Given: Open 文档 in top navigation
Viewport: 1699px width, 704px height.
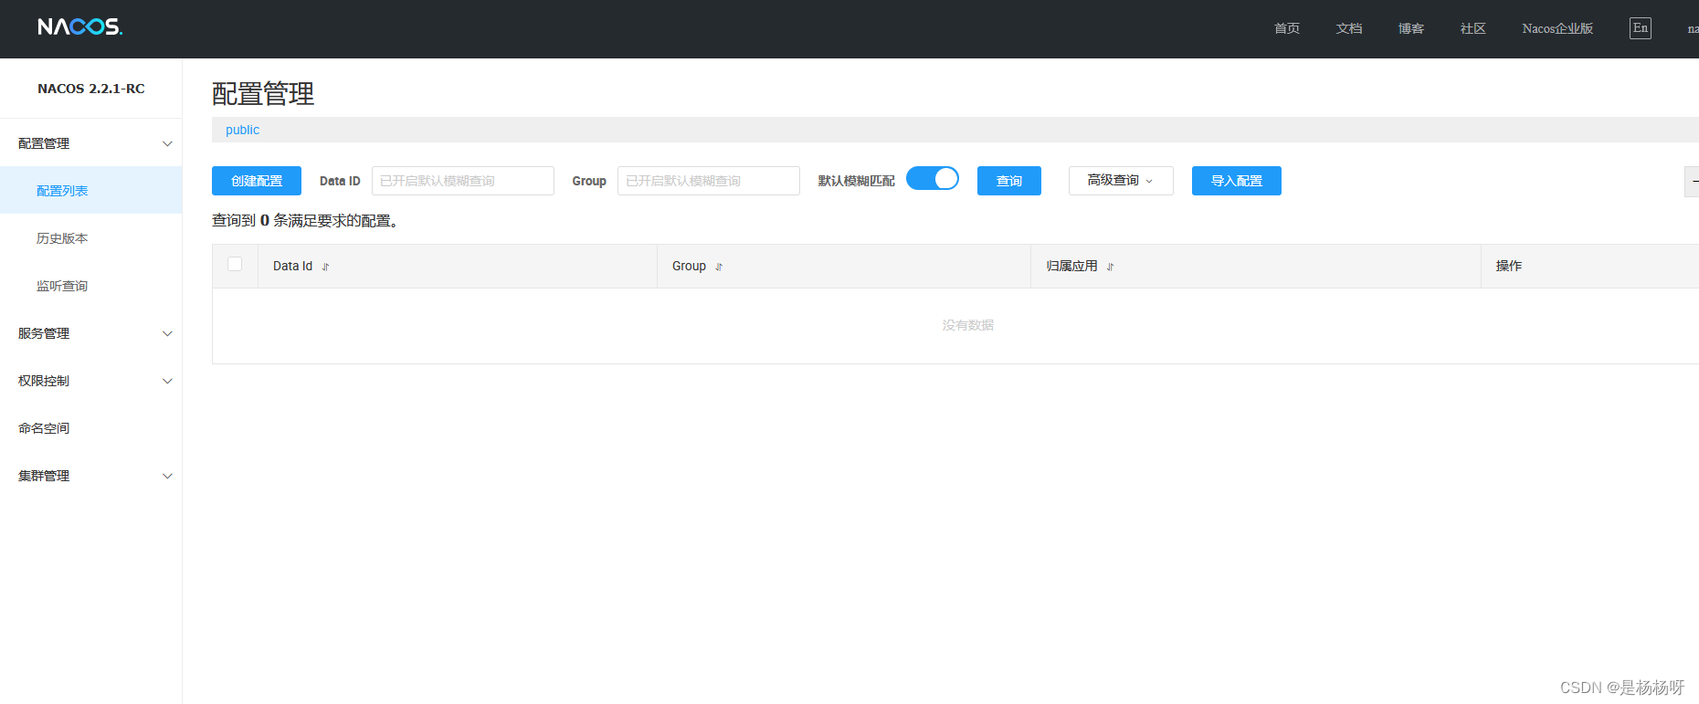Looking at the screenshot, I should click(1349, 28).
